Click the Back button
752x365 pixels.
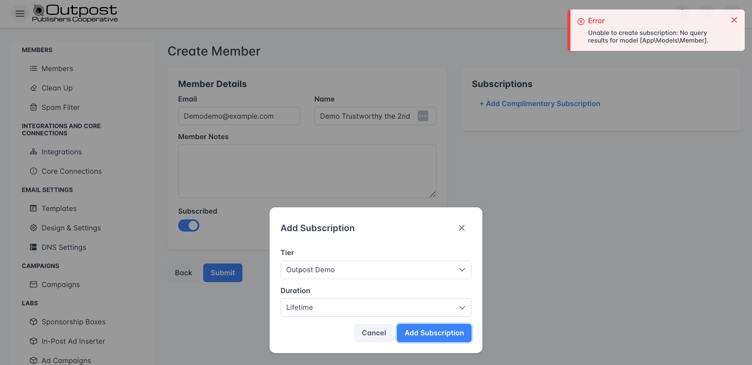click(183, 273)
